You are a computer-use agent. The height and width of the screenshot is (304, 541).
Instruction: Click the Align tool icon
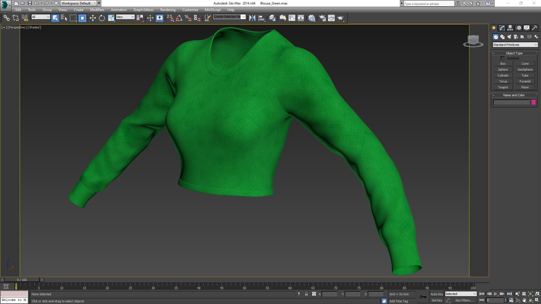click(x=261, y=18)
